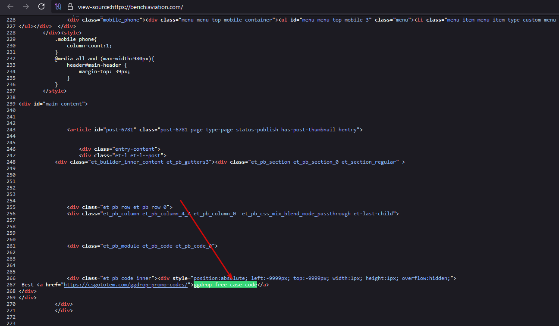Select line number 243
Viewport: 559px width, 326px height.
pos(10,130)
